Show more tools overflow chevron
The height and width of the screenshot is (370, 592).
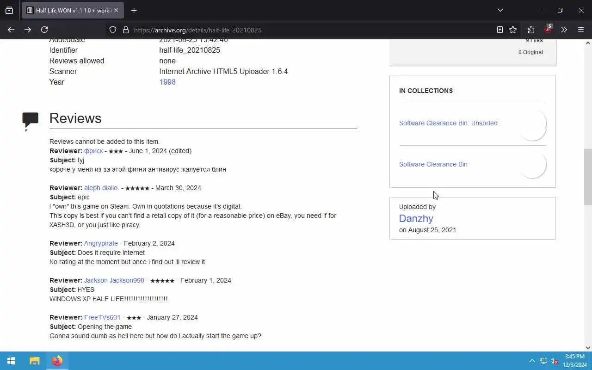click(x=564, y=30)
